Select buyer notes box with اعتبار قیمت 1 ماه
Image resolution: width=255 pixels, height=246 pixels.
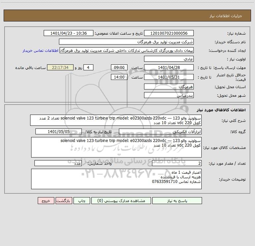point(116,179)
